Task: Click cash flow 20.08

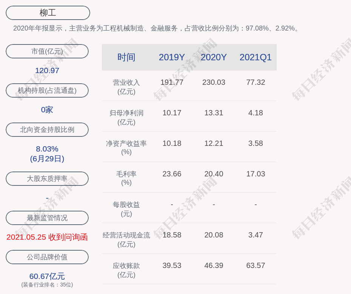Action: 214,235
